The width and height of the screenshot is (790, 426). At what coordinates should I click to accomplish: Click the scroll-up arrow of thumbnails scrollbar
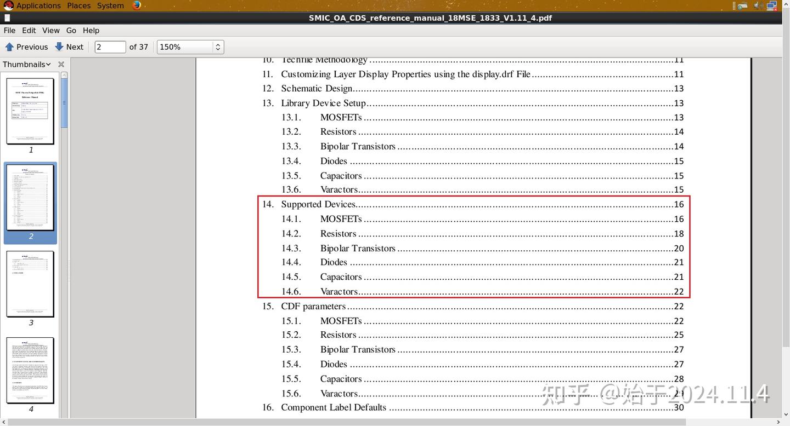pos(64,75)
